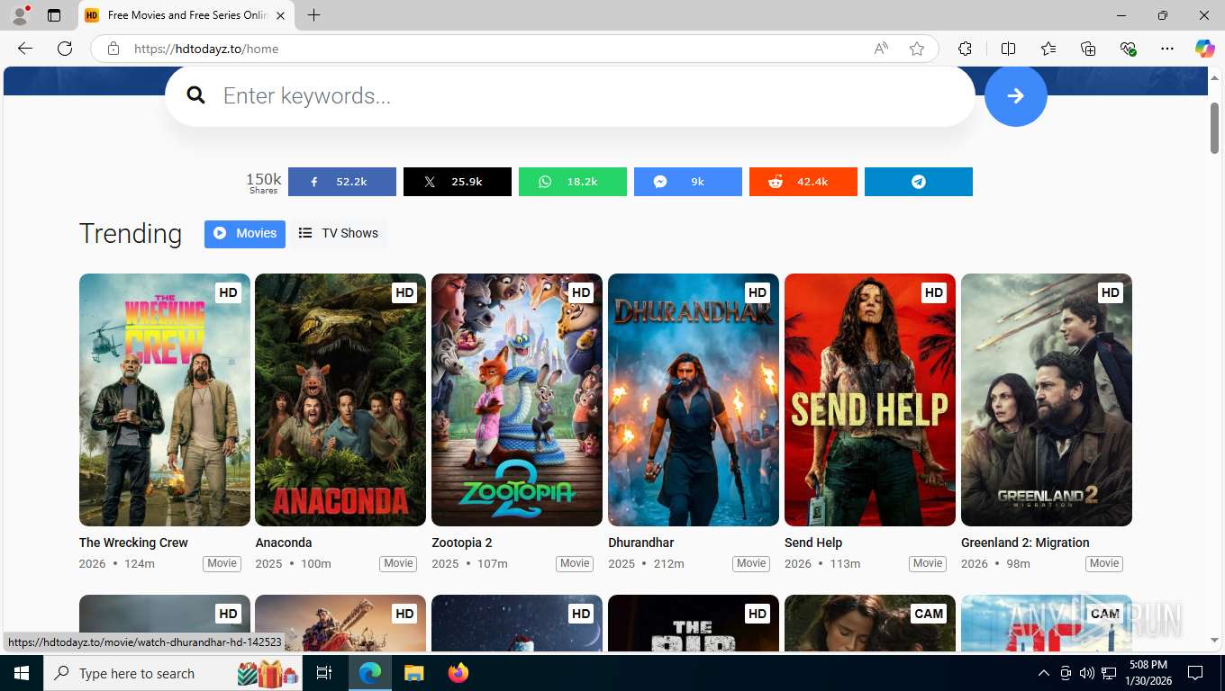This screenshot has width=1225, height=691.
Task: Open the Collections icon
Action: coord(1088,49)
